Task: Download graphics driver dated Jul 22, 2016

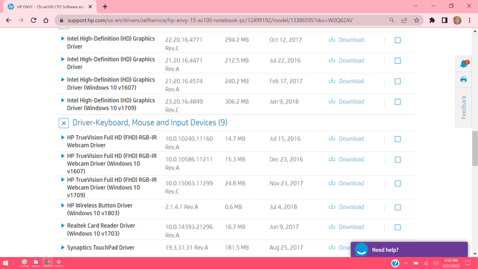Action: [351, 60]
